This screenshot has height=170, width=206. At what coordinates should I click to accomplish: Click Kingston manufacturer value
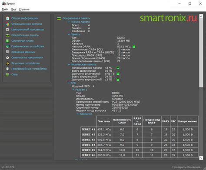click(117, 99)
